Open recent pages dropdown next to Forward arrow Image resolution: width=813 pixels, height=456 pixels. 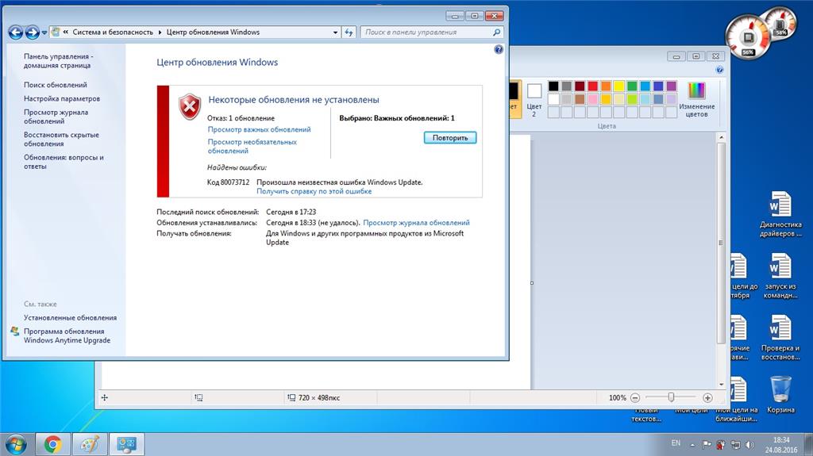click(x=44, y=33)
